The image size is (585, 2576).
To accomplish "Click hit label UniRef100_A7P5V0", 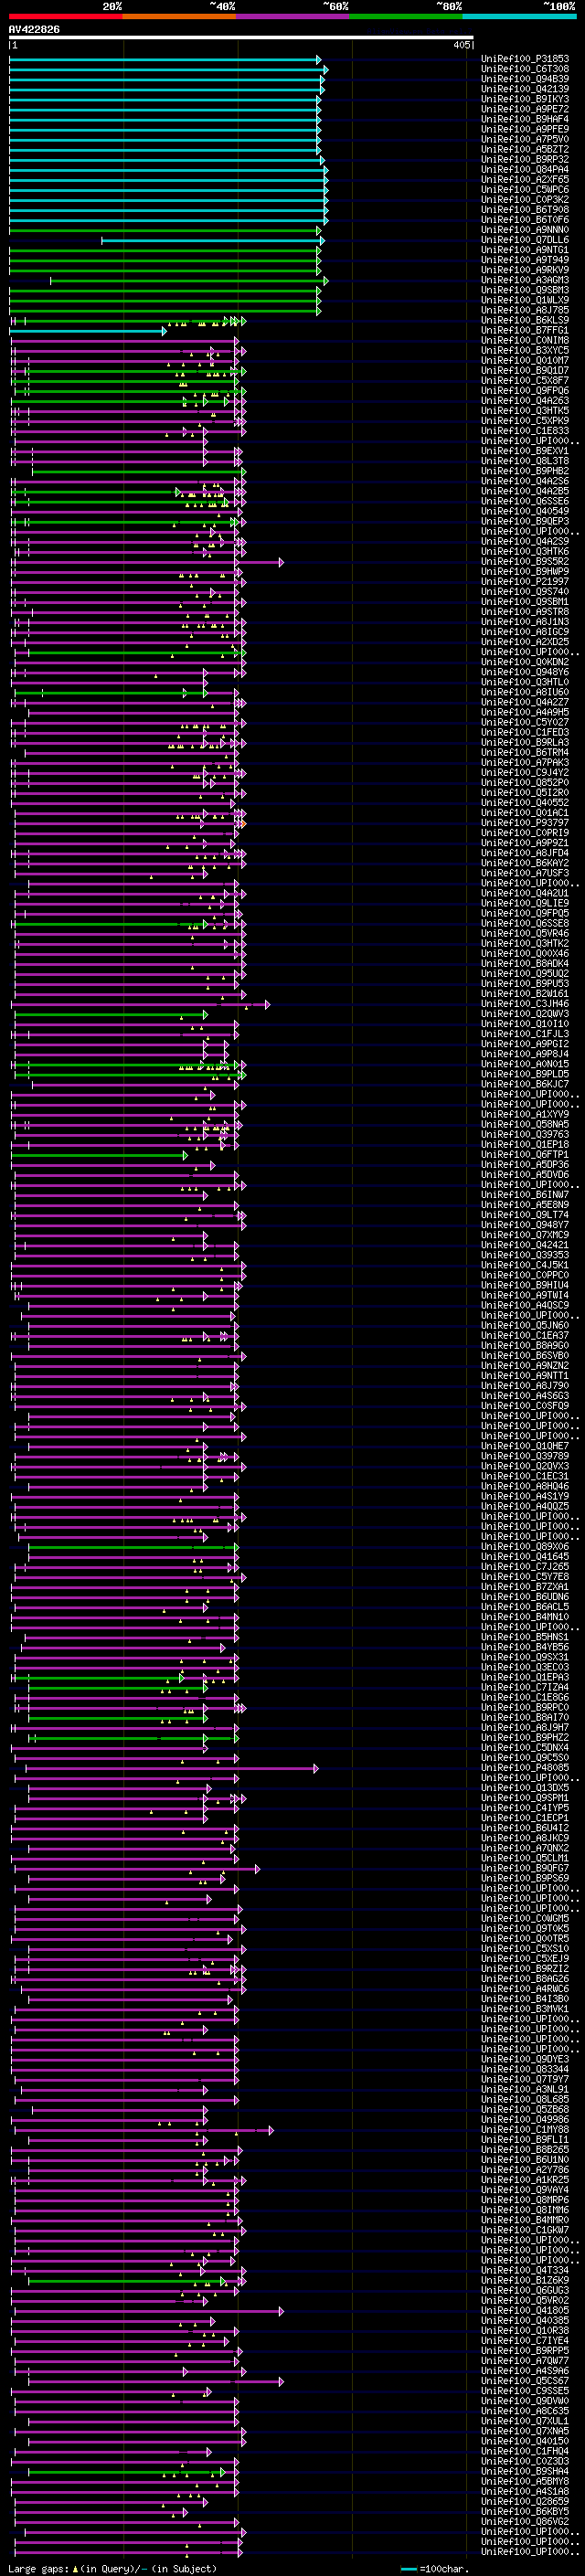I will (x=525, y=139).
